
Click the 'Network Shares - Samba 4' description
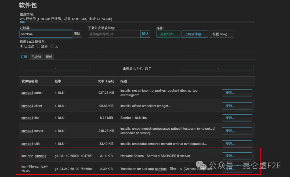[x=155, y=156]
